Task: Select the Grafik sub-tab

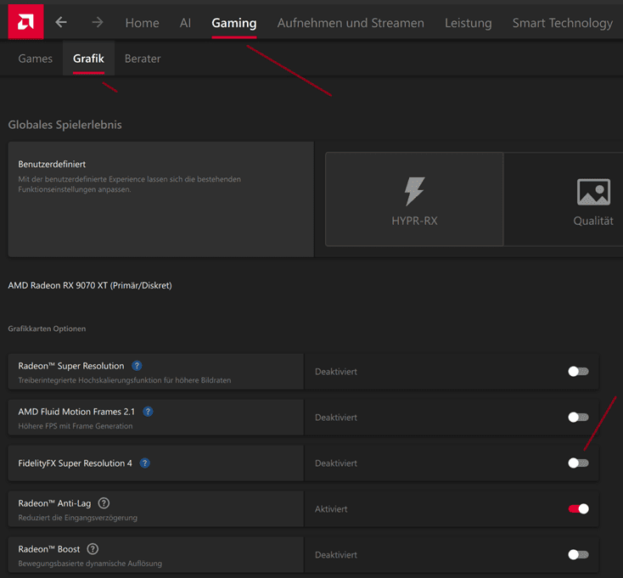Action: (88, 59)
